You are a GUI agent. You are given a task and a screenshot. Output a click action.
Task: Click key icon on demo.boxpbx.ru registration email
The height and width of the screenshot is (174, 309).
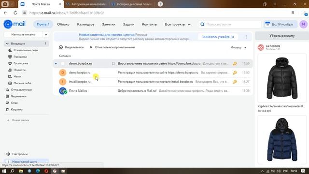(235, 72)
